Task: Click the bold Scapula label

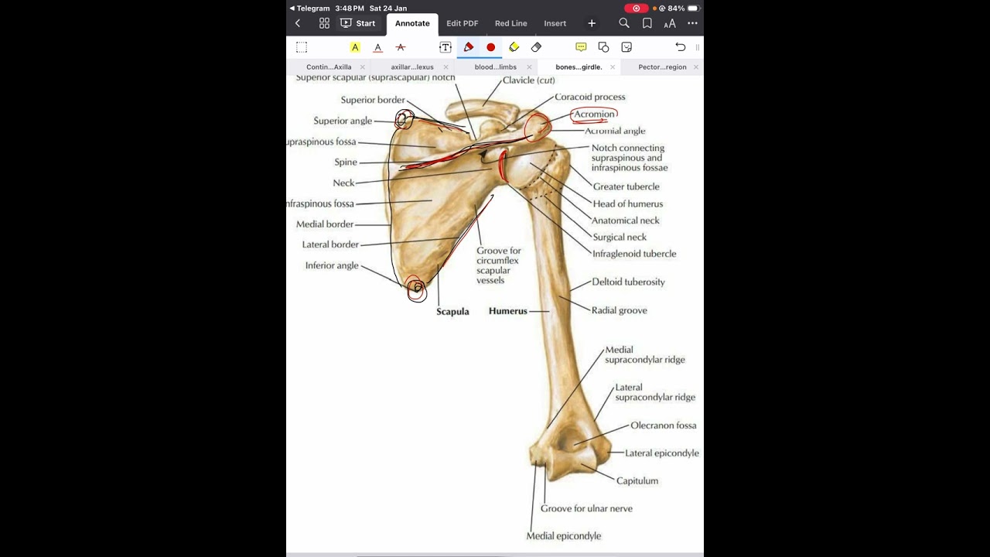Action: 452,312
